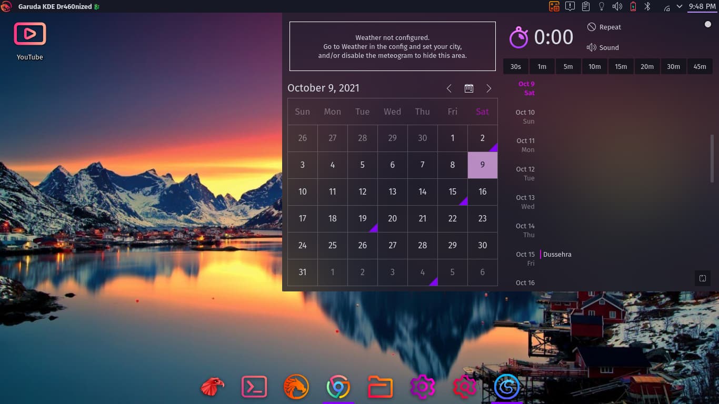
Task: Select October 25 in the calendar grid
Action: point(333,246)
